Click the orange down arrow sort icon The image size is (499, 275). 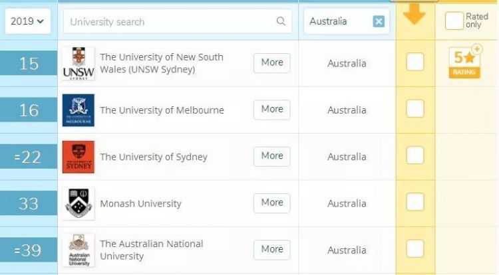(x=415, y=13)
